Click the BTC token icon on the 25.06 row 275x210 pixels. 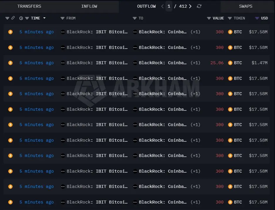(230, 63)
